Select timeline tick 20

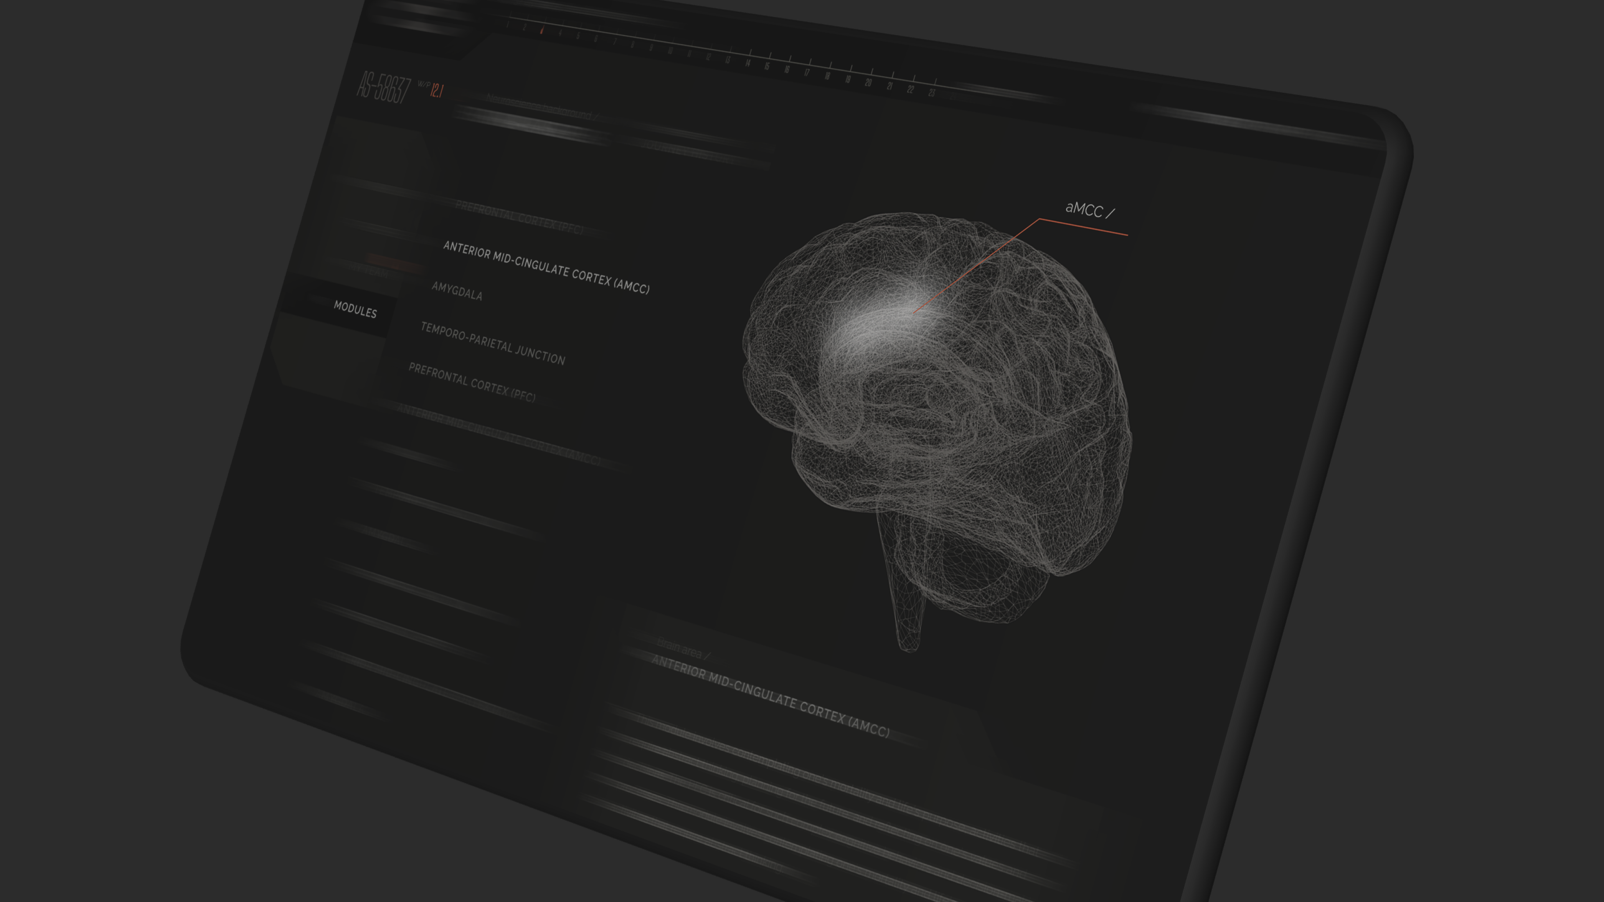[x=868, y=83]
